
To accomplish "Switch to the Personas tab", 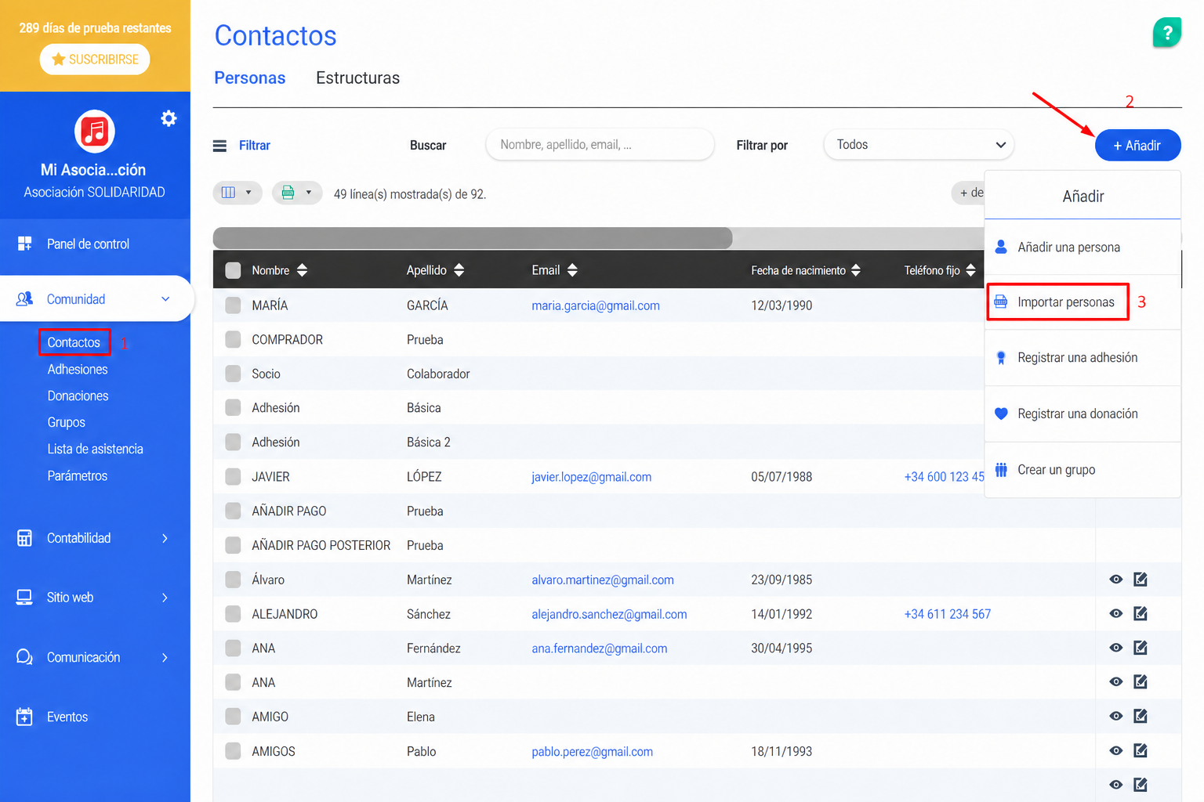I will click(250, 78).
